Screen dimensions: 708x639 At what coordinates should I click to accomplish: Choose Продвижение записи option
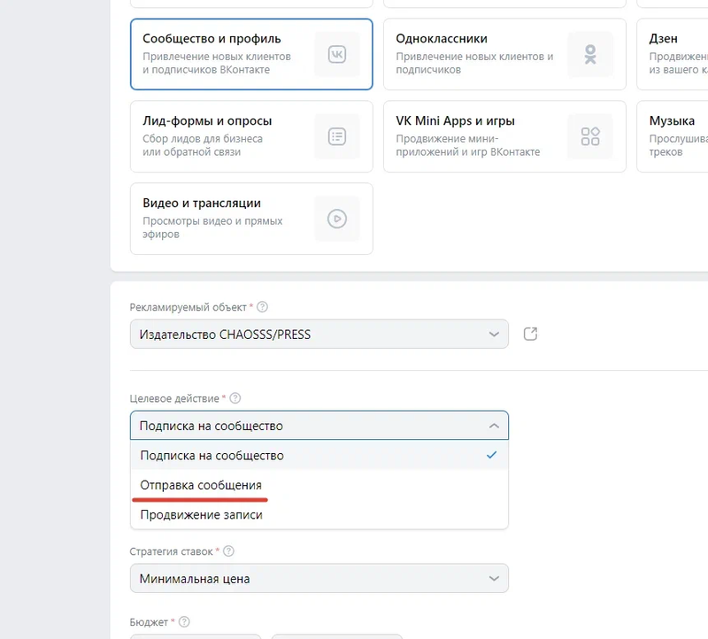(319, 515)
